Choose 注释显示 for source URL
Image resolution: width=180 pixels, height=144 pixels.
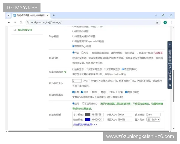pos(73,69)
